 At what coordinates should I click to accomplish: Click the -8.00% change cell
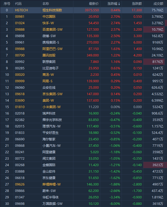click(115, 204)
